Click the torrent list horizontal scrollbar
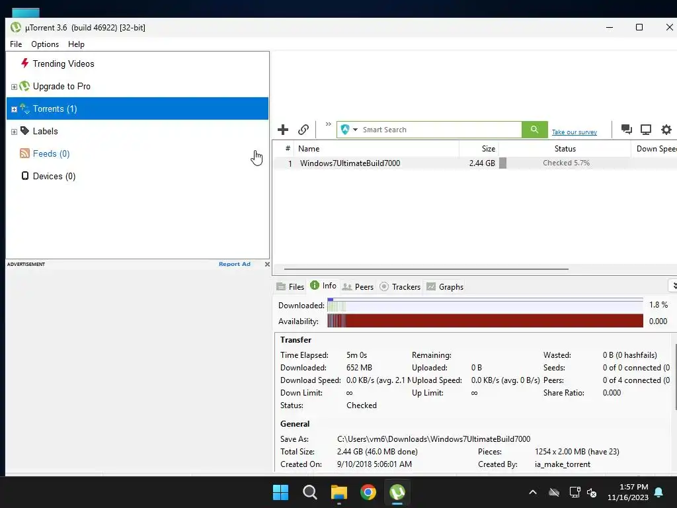This screenshot has width=677, height=508. point(426,269)
